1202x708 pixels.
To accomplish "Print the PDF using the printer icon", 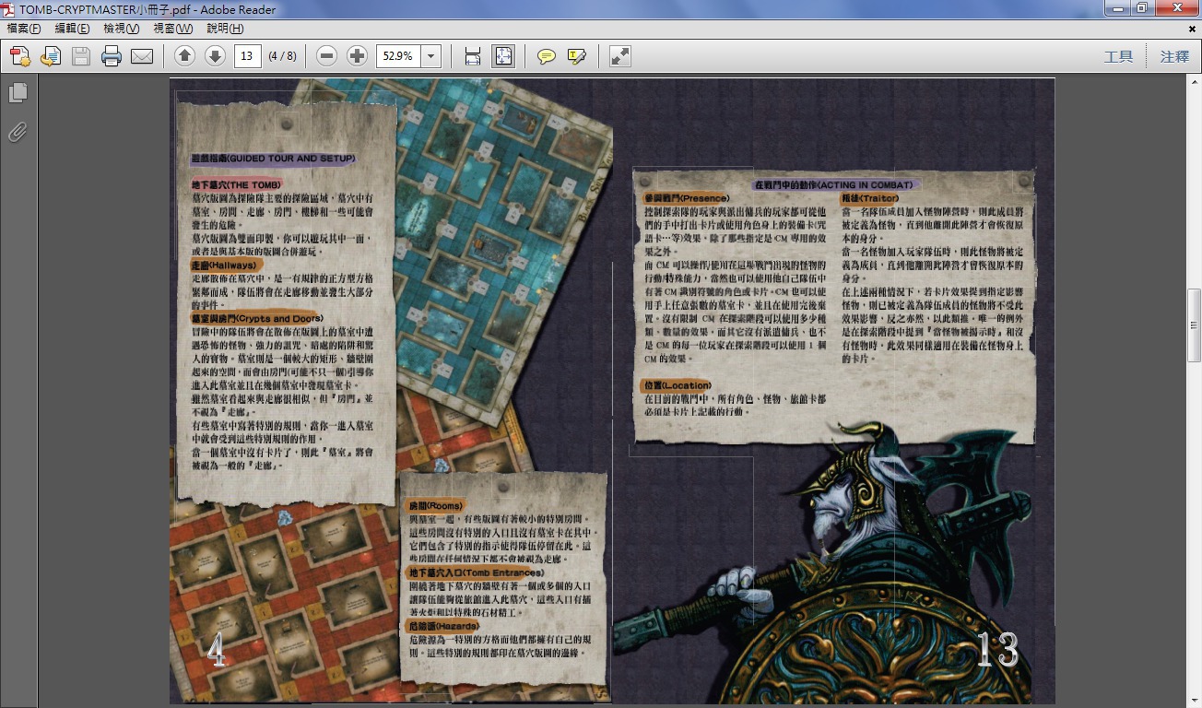I will (112, 56).
